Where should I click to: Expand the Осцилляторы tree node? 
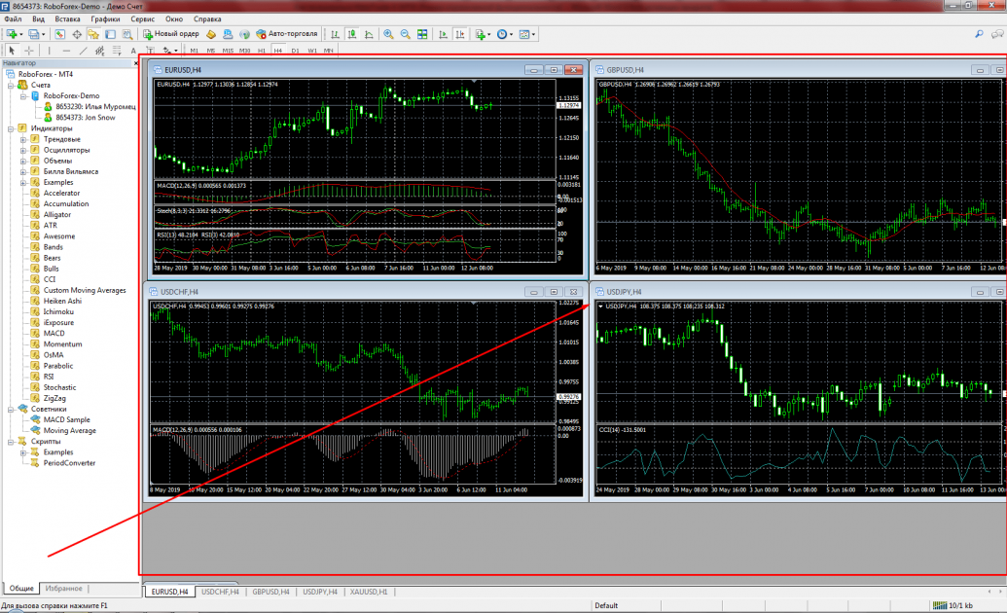22,150
